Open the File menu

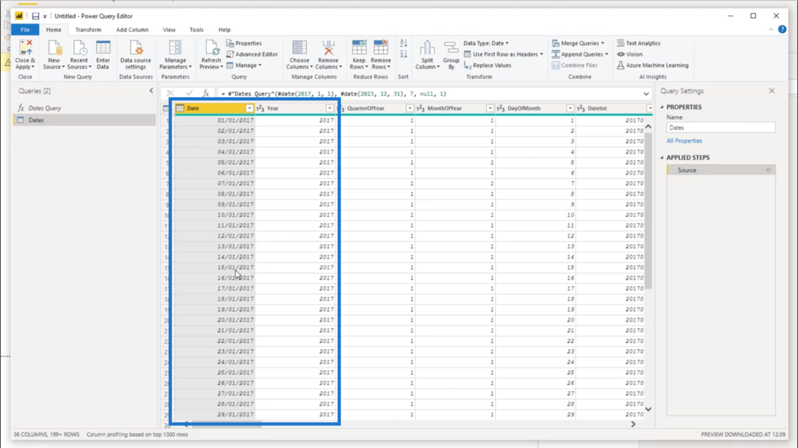coord(25,29)
